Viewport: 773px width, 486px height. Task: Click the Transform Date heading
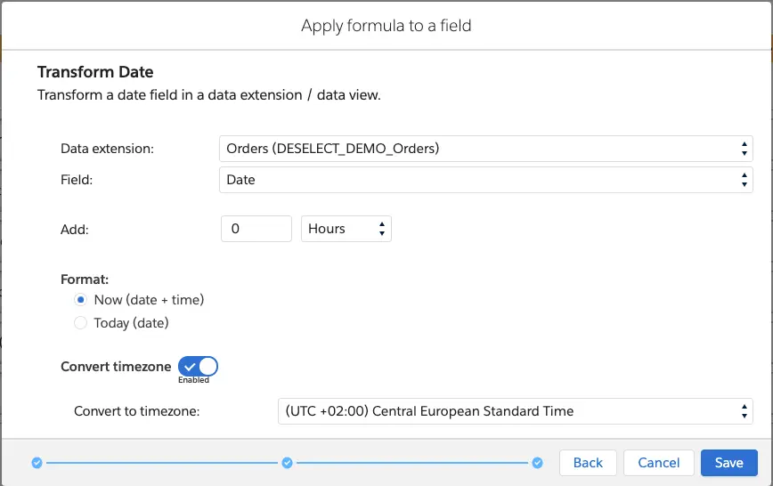tap(95, 72)
